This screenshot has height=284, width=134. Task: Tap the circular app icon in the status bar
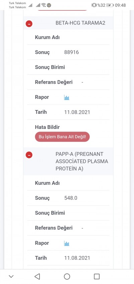[49, 5]
